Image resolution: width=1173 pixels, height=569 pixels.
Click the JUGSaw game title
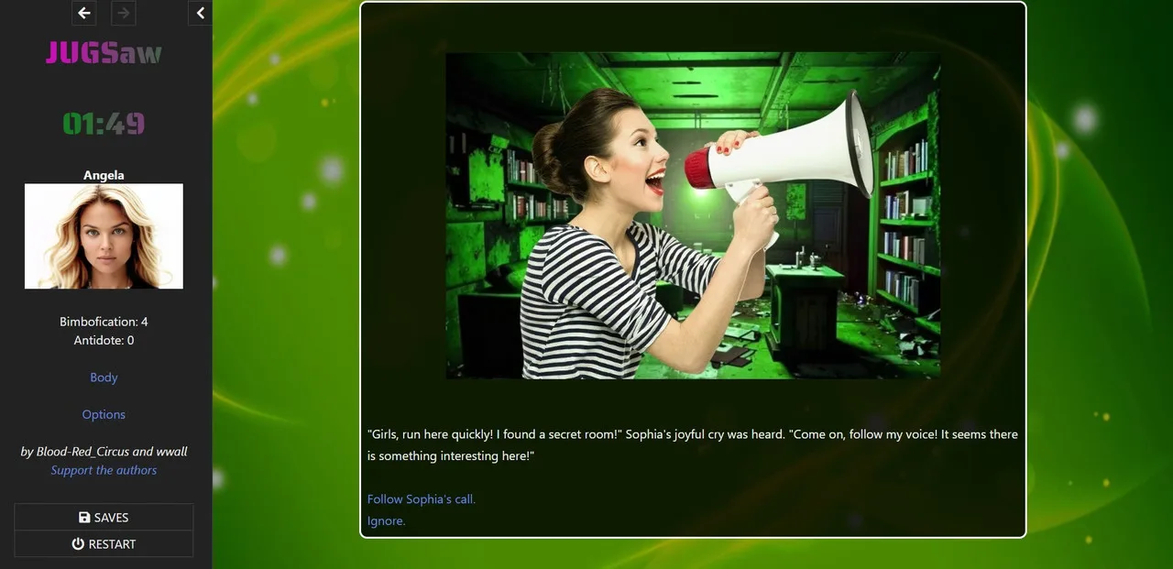click(104, 53)
